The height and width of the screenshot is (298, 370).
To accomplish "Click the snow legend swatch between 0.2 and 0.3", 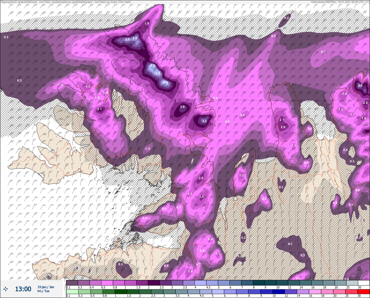I will (72, 283).
